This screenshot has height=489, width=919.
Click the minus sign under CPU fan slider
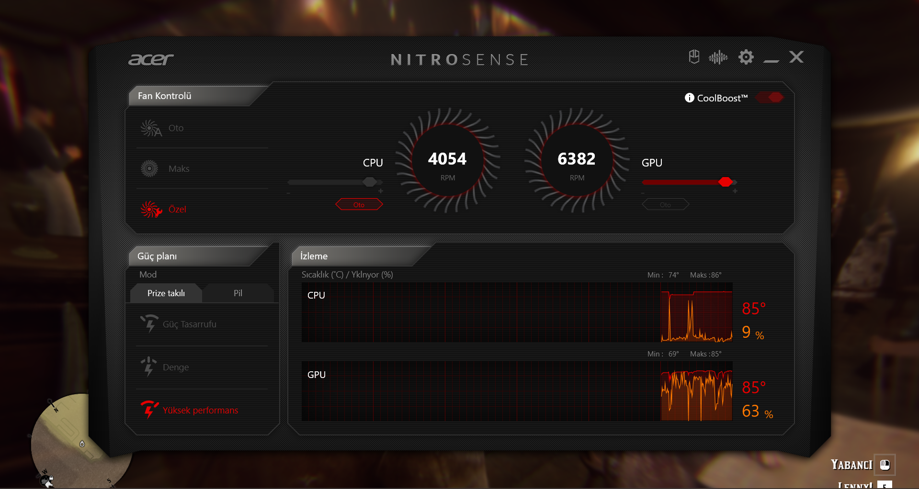coord(288,193)
